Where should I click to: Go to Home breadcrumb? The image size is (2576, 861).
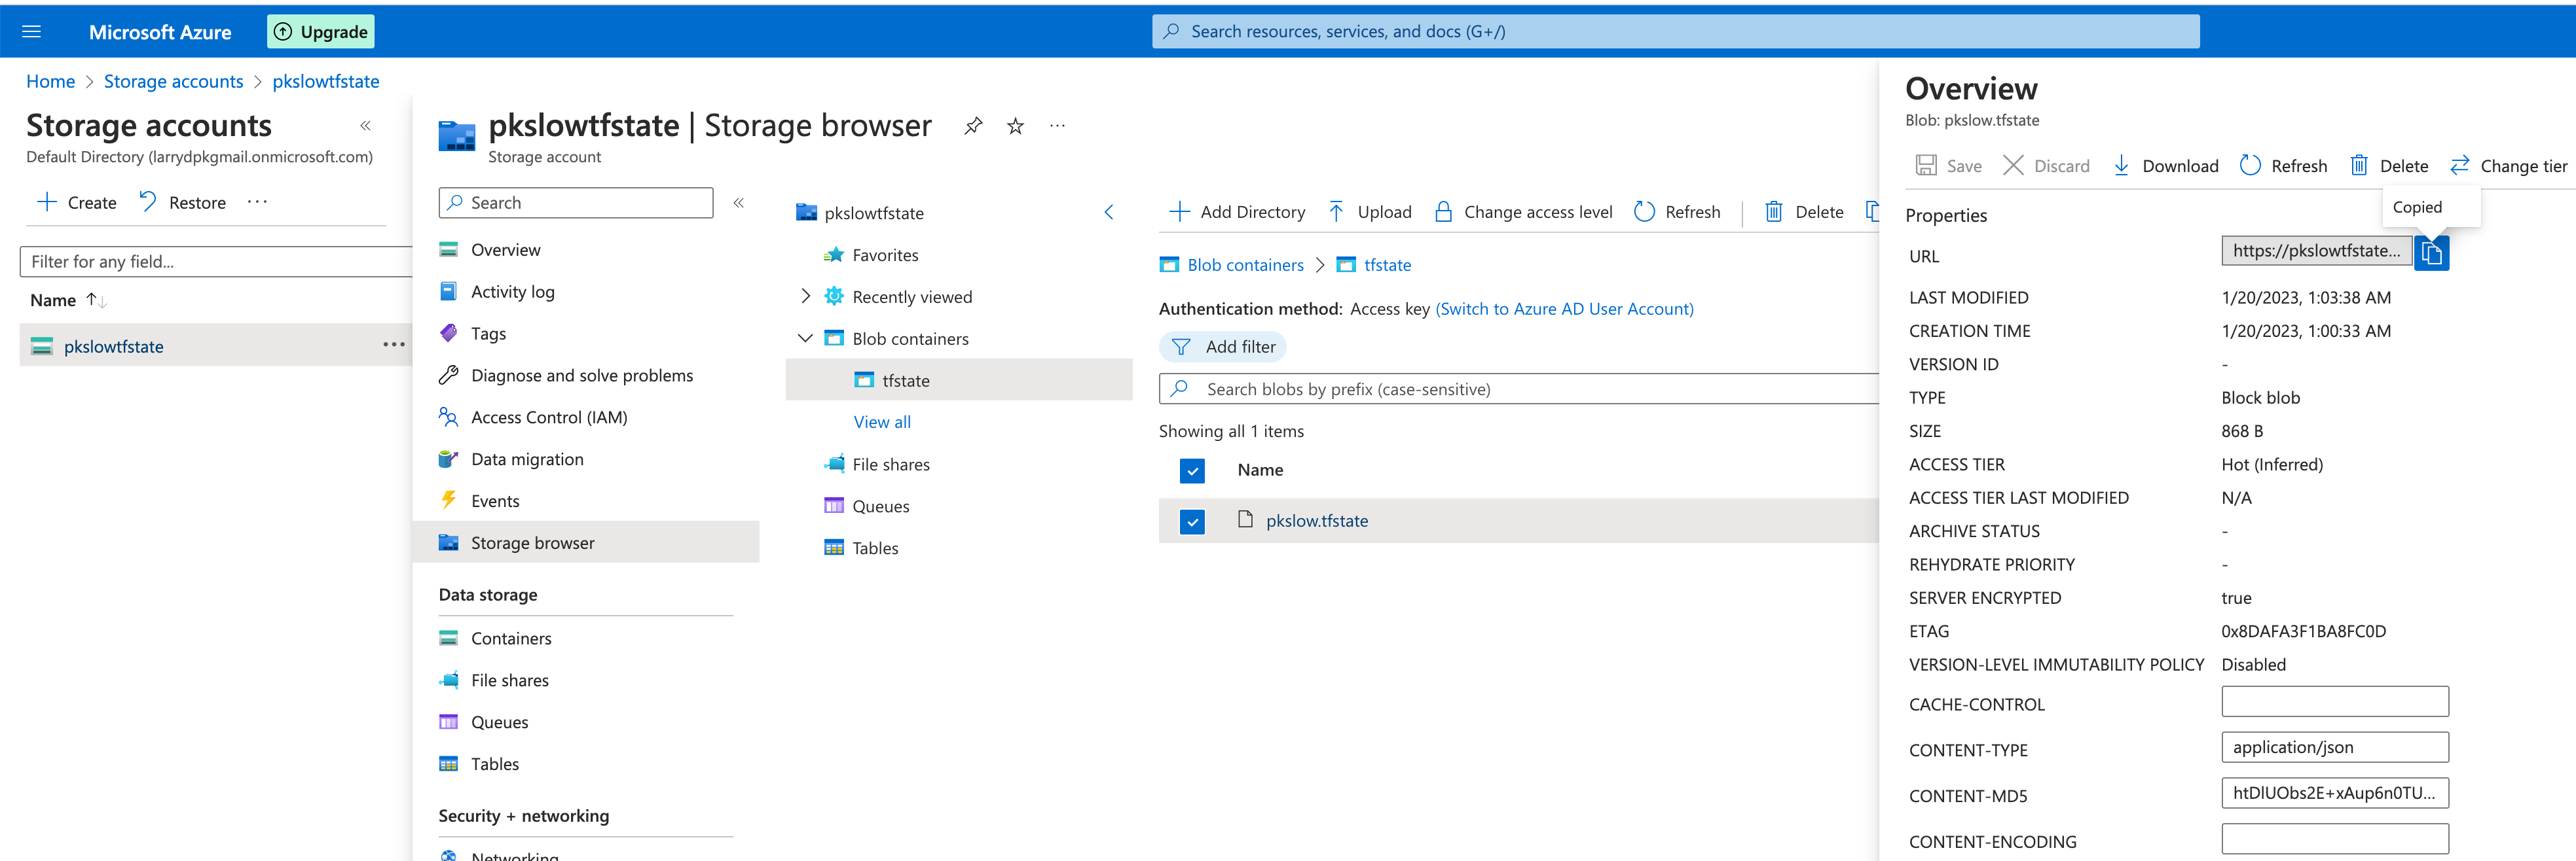point(50,81)
